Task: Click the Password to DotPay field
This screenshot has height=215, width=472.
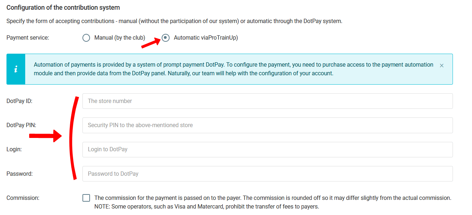Action: click(267, 174)
